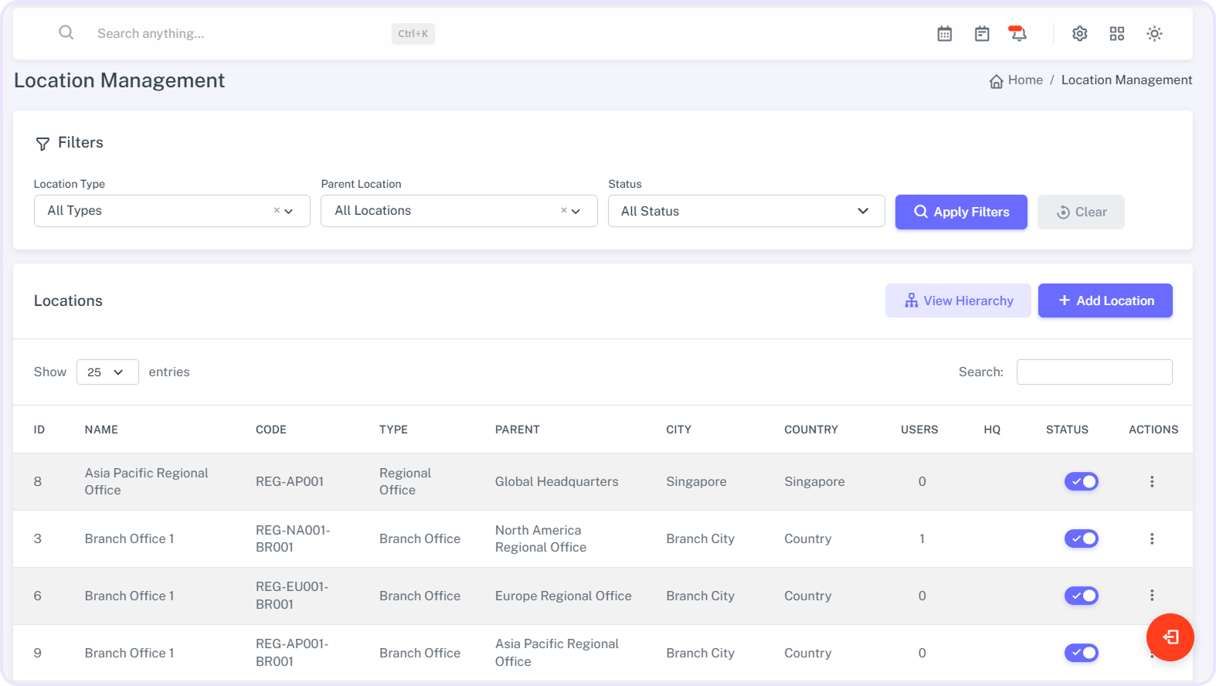
Task: Click the red floating logout button
Action: (1170, 637)
